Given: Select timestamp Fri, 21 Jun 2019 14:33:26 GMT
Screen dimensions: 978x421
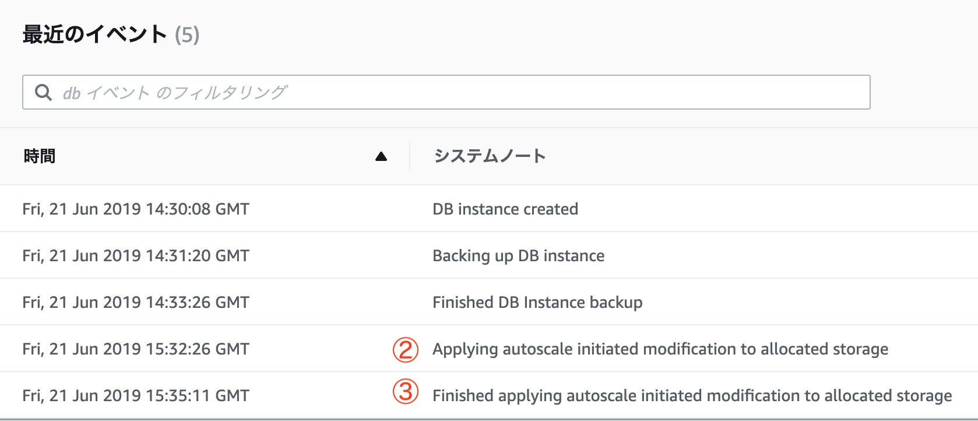Looking at the screenshot, I should pyautogui.click(x=136, y=302).
